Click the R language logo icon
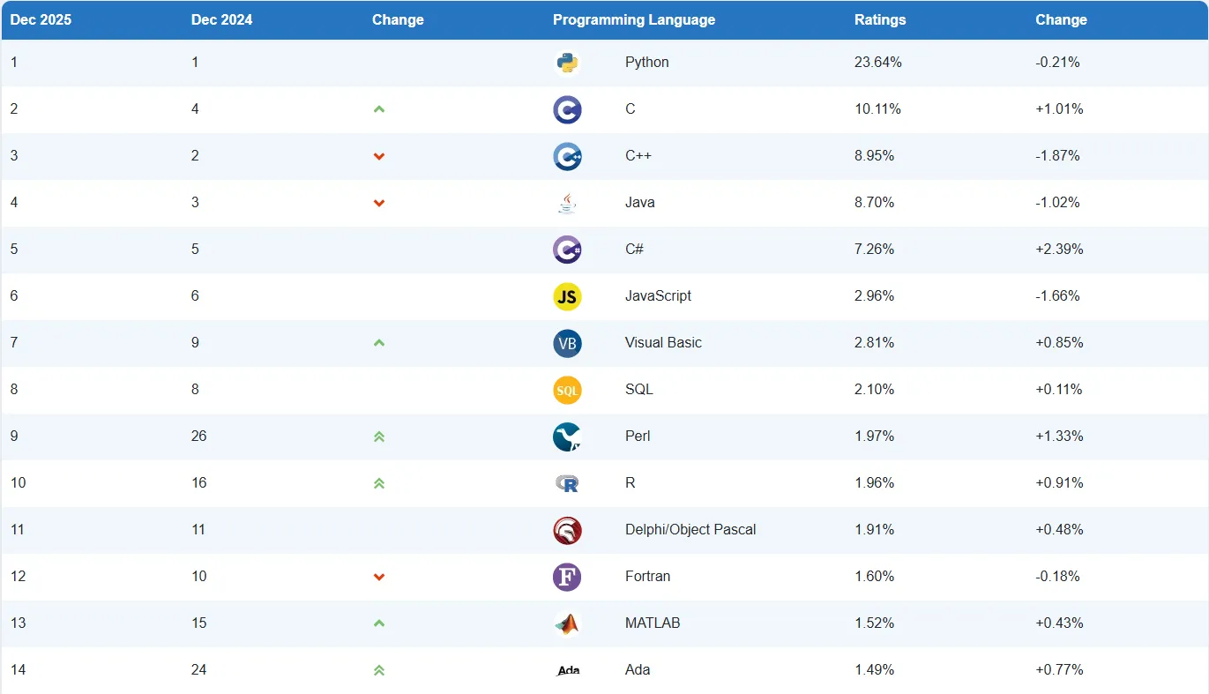This screenshot has width=1209, height=694. (567, 483)
